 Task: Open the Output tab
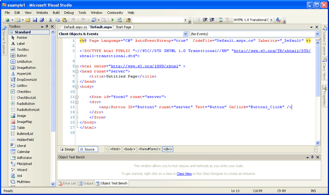[x=86, y=183]
